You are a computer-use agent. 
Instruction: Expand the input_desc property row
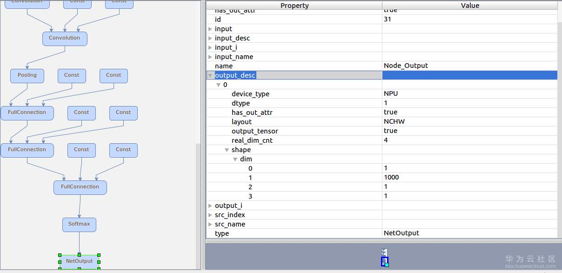[x=210, y=38]
